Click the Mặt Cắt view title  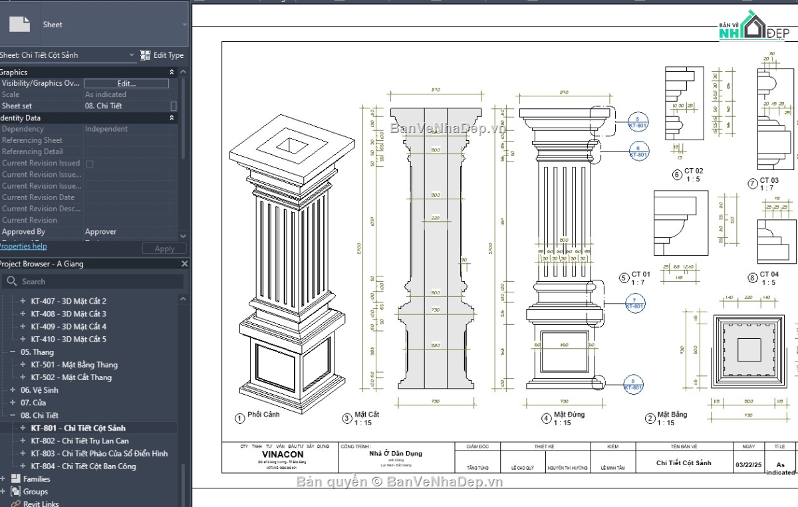(x=367, y=415)
